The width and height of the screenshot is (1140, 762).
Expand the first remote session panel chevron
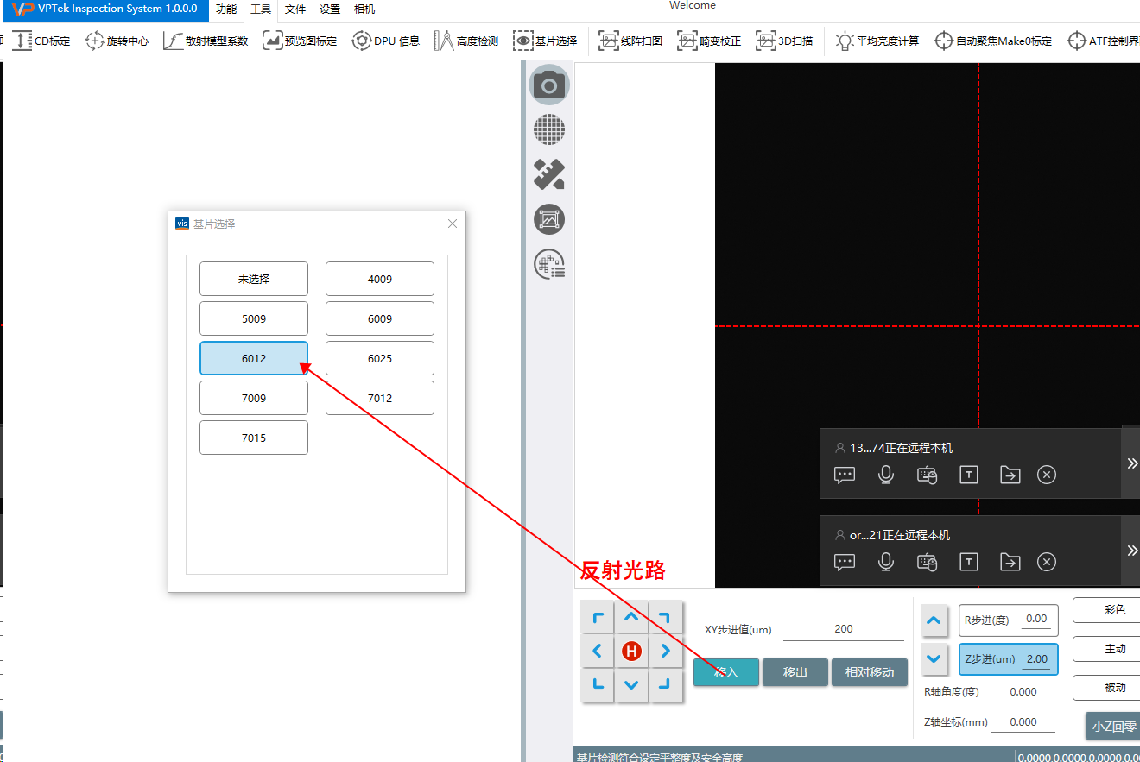pos(1132,463)
